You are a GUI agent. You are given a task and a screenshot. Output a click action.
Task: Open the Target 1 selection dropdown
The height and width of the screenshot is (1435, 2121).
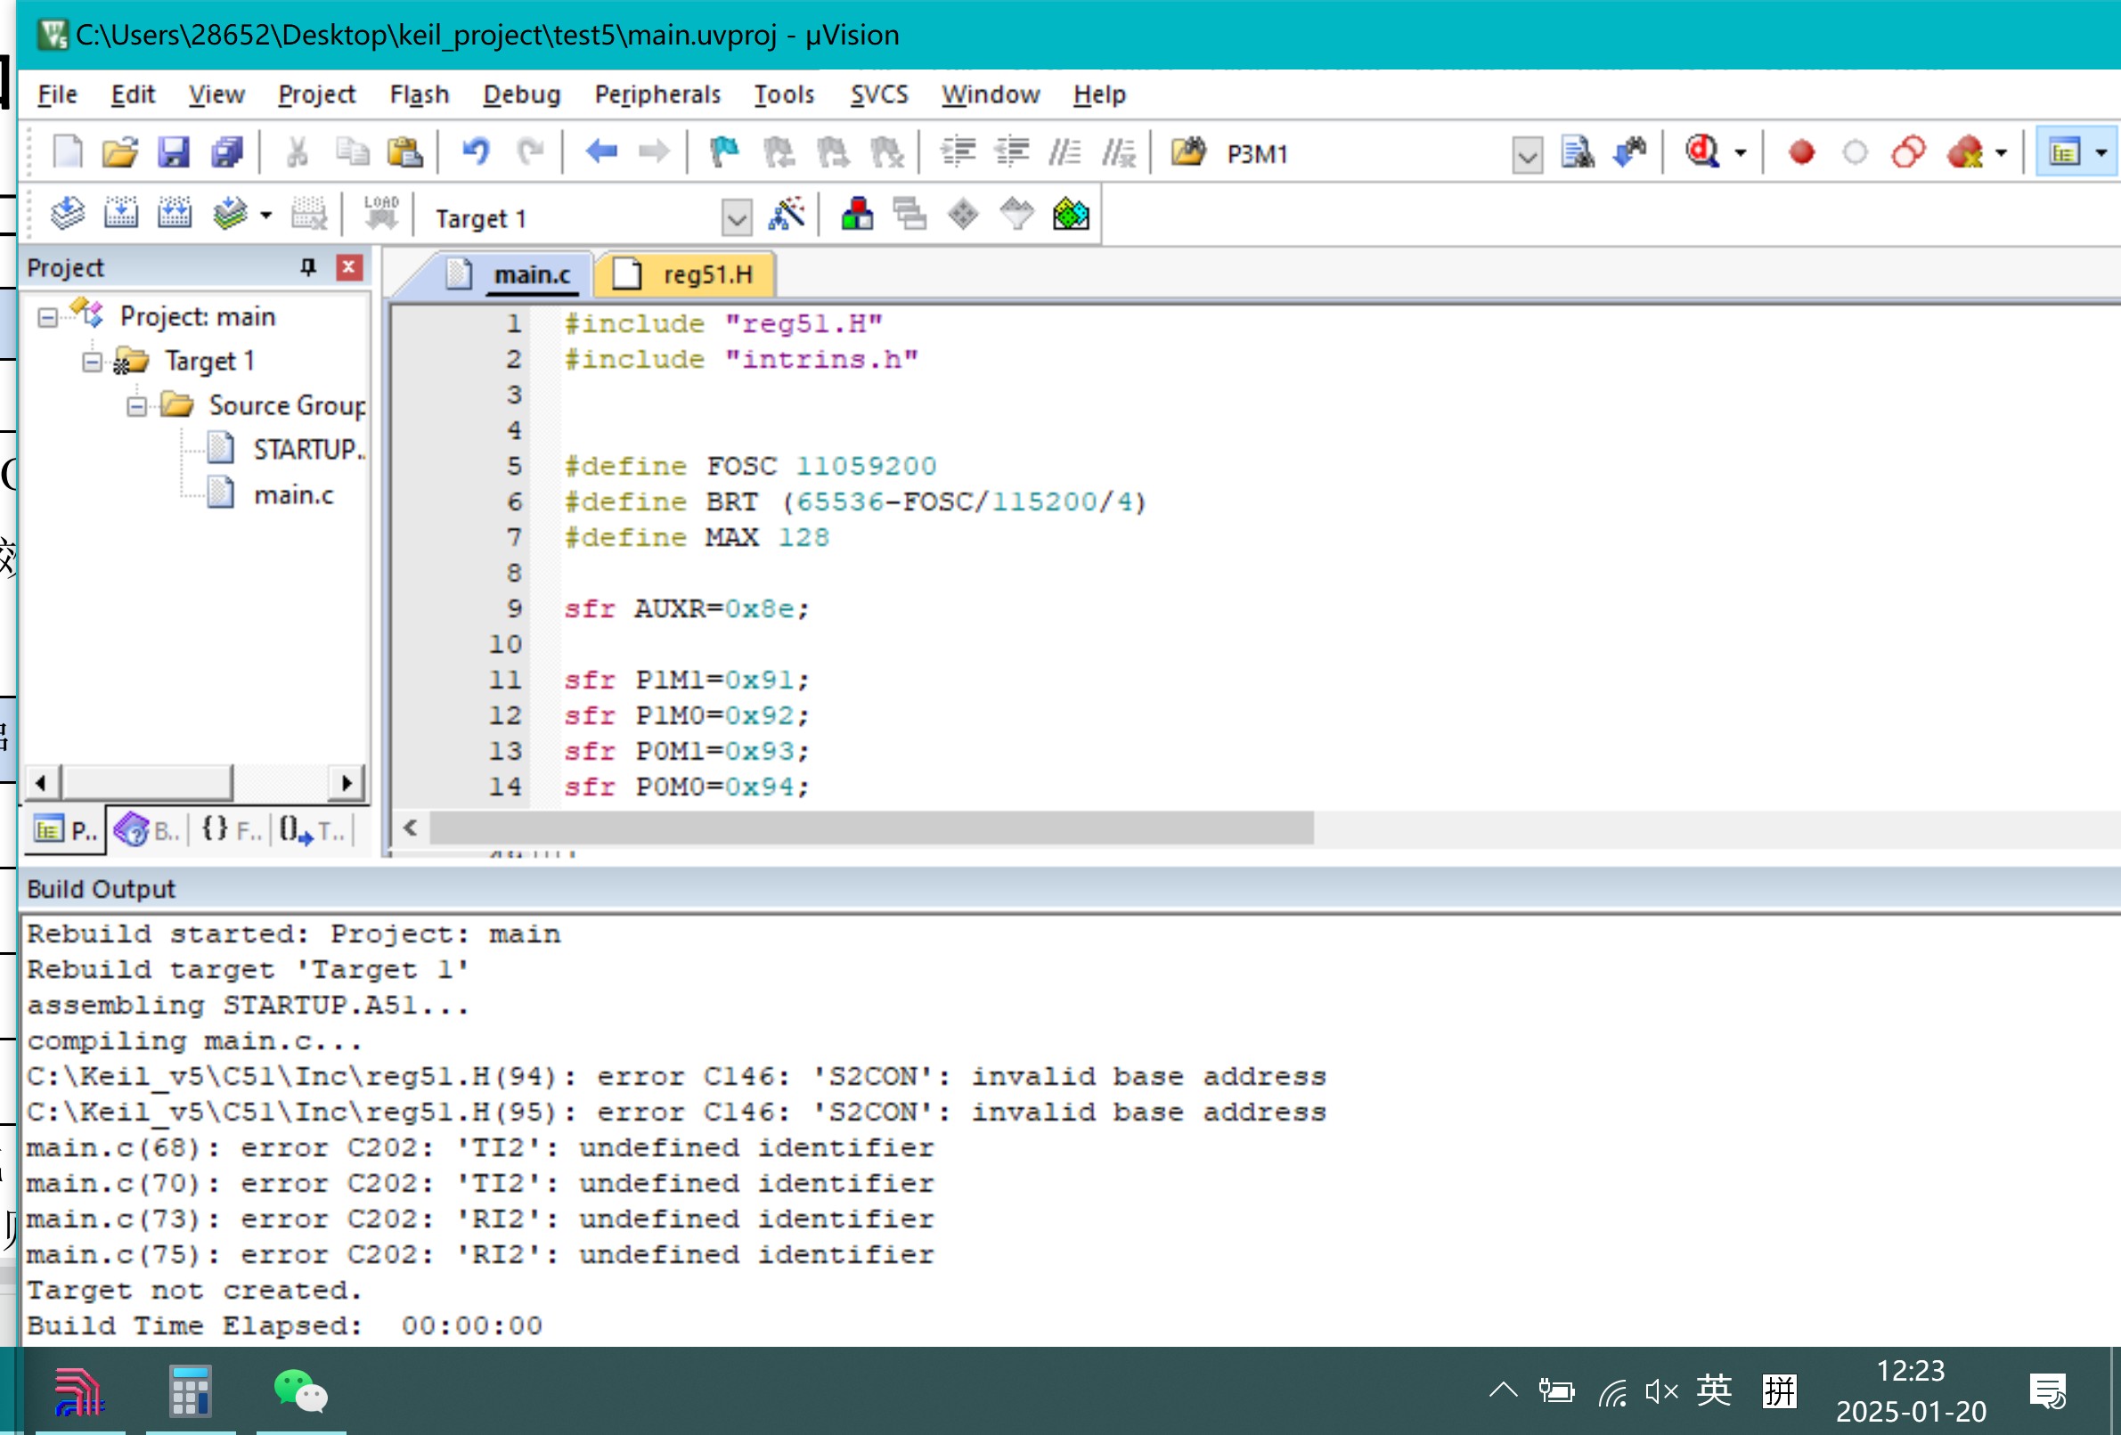click(737, 218)
